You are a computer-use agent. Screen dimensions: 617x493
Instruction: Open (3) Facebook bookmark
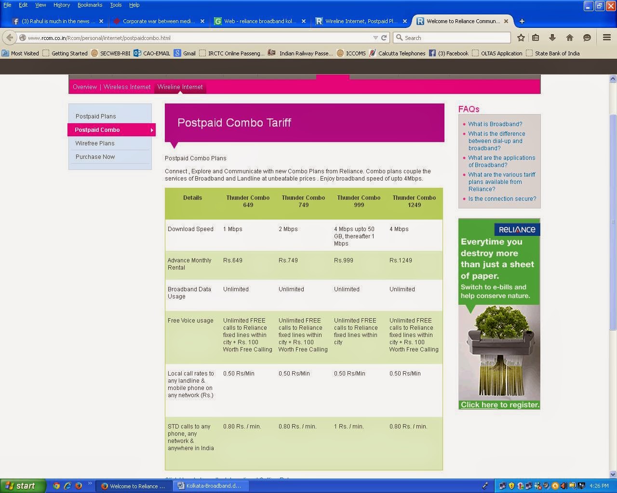448,53
